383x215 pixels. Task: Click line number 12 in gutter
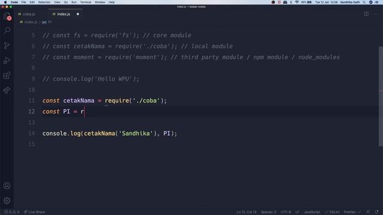pyautogui.click(x=32, y=112)
